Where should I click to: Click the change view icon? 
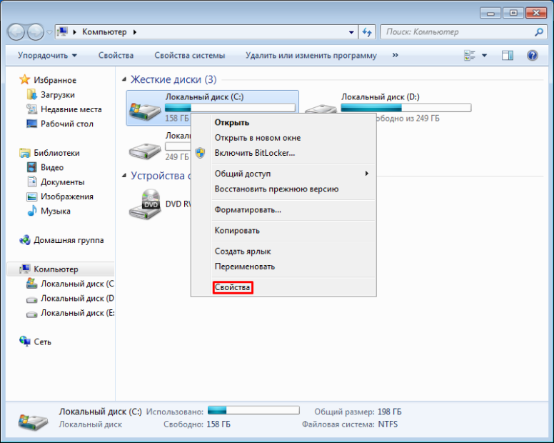pos(470,55)
